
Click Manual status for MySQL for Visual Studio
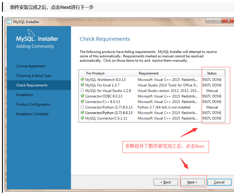(x=212, y=91)
